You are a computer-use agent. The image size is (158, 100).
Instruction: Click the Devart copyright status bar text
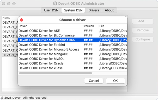[24, 98]
